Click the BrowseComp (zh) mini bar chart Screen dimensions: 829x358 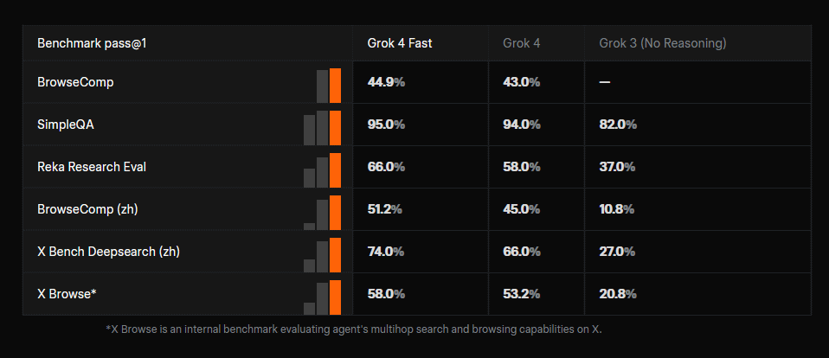323,213
